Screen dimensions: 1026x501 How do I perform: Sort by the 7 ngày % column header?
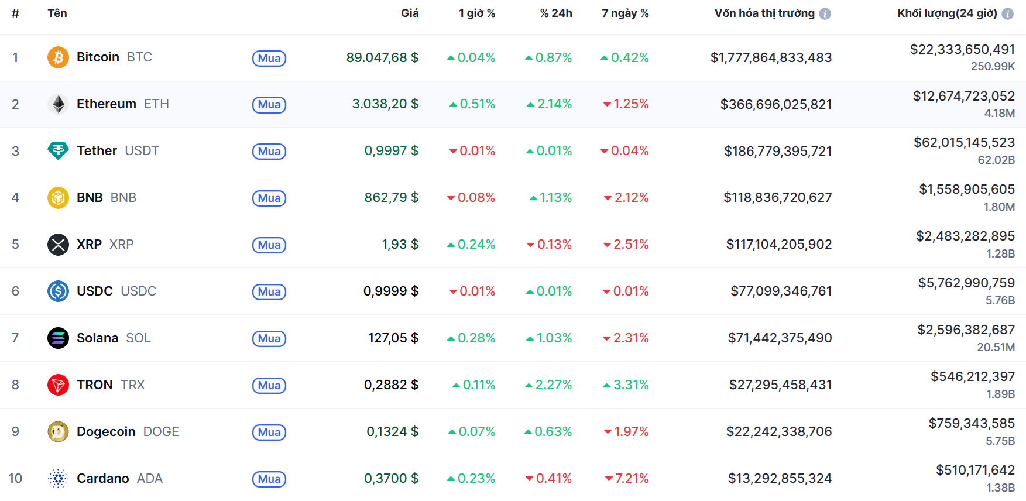tap(625, 13)
